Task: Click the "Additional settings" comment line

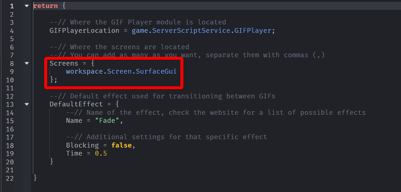Action: [x=167, y=137]
